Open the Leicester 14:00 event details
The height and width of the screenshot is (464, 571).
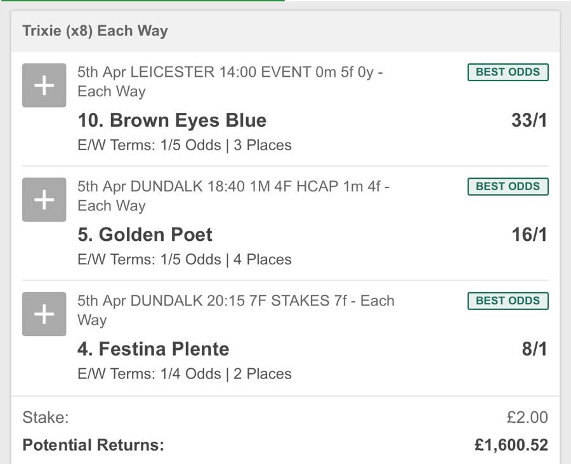click(x=228, y=81)
